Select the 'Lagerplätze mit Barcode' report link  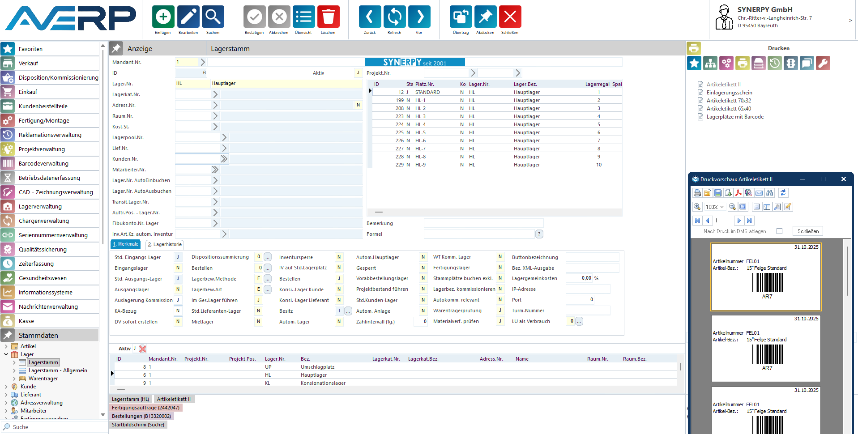[735, 117]
